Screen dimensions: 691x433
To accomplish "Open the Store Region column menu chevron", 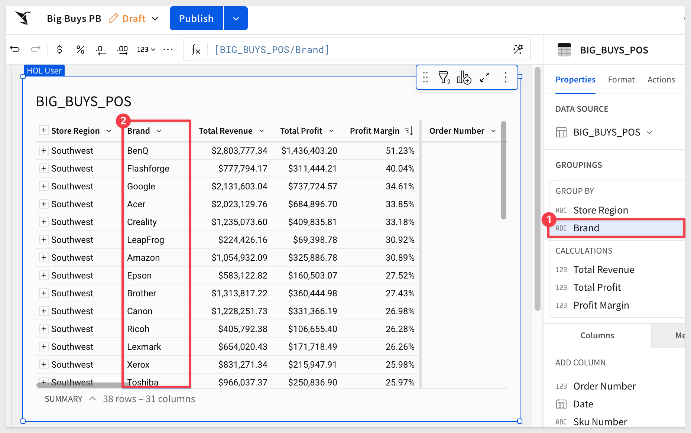I will point(109,131).
